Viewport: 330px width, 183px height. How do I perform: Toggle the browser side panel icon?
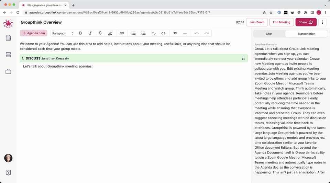[x=312, y=12]
